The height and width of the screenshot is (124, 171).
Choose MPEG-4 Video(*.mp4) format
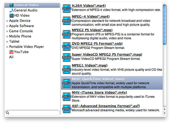(91, 16)
